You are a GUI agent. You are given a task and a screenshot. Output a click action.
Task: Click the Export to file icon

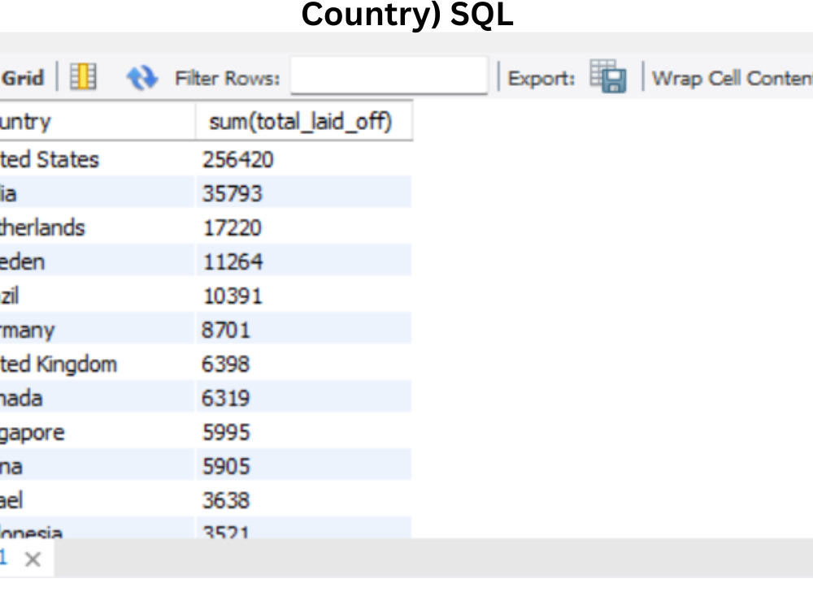(x=608, y=76)
